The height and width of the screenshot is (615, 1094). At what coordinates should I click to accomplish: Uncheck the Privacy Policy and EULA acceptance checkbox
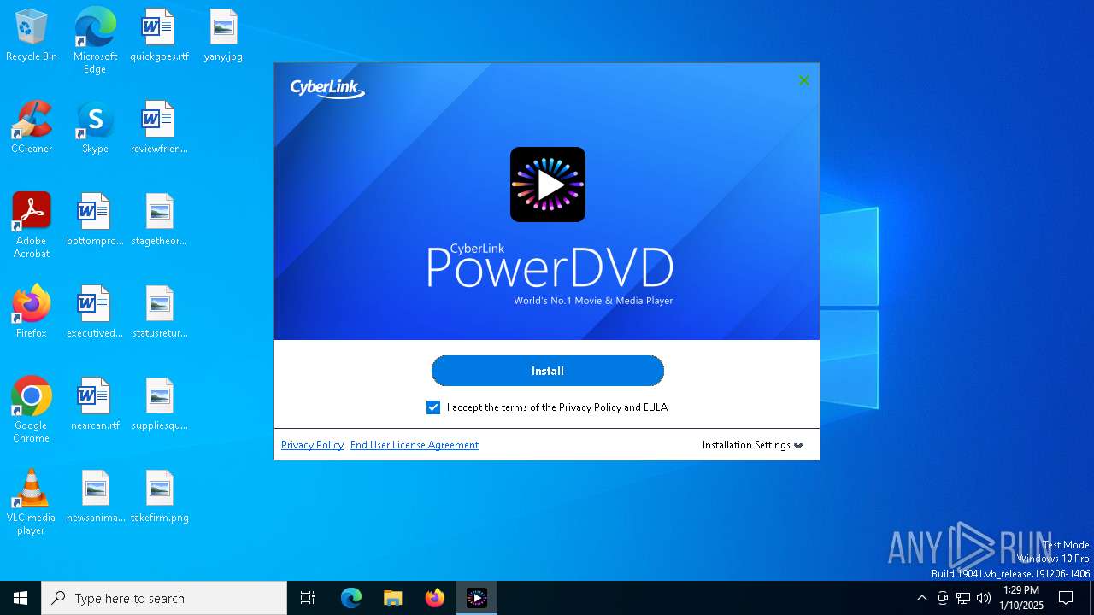coord(433,407)
